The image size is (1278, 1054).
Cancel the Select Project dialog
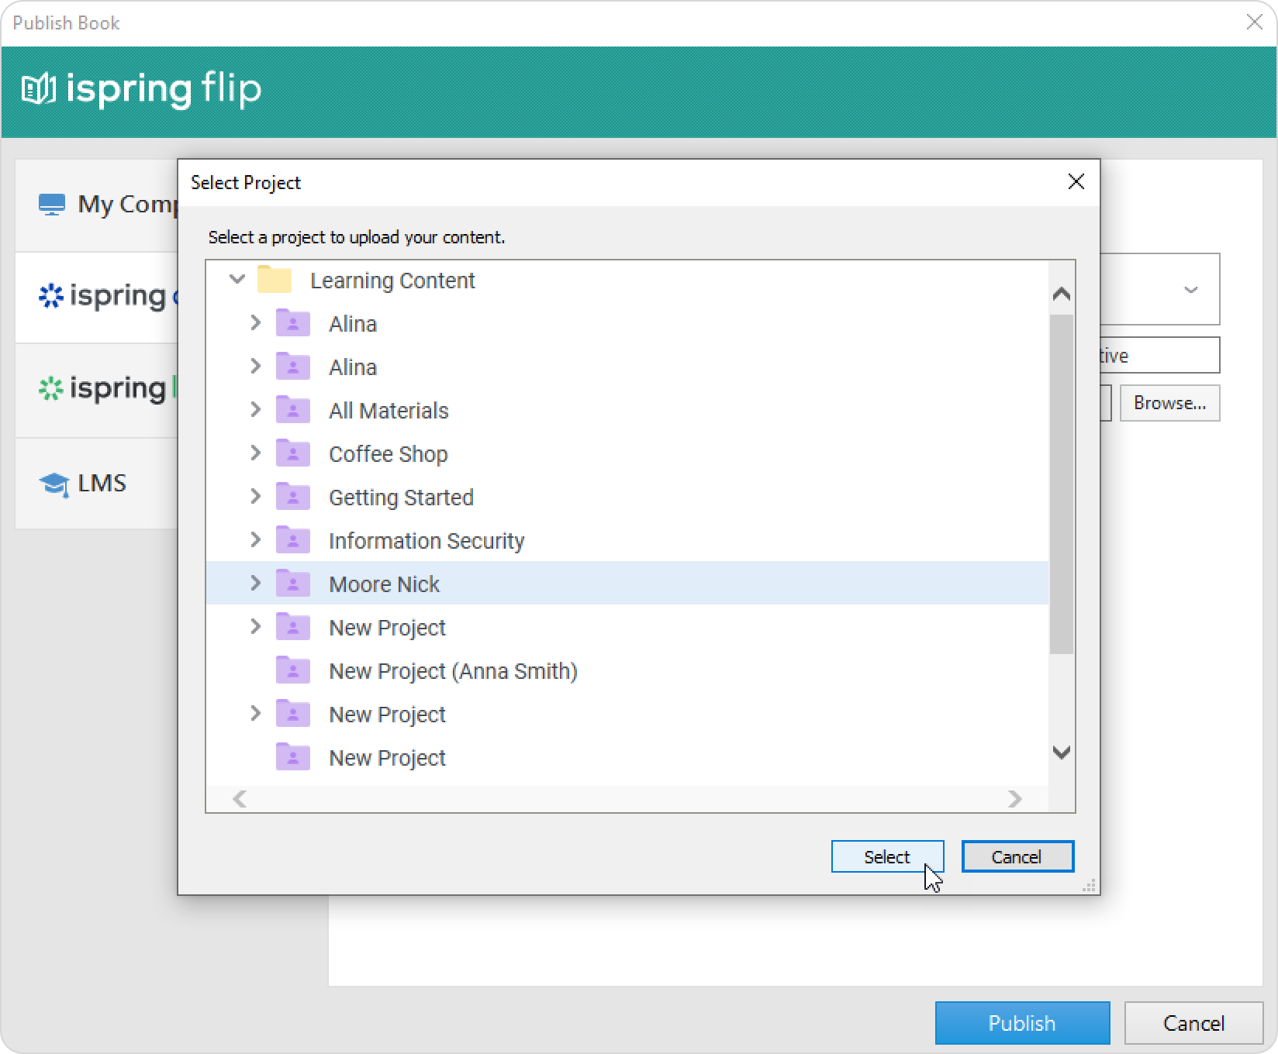click(x=1017, y=856)
